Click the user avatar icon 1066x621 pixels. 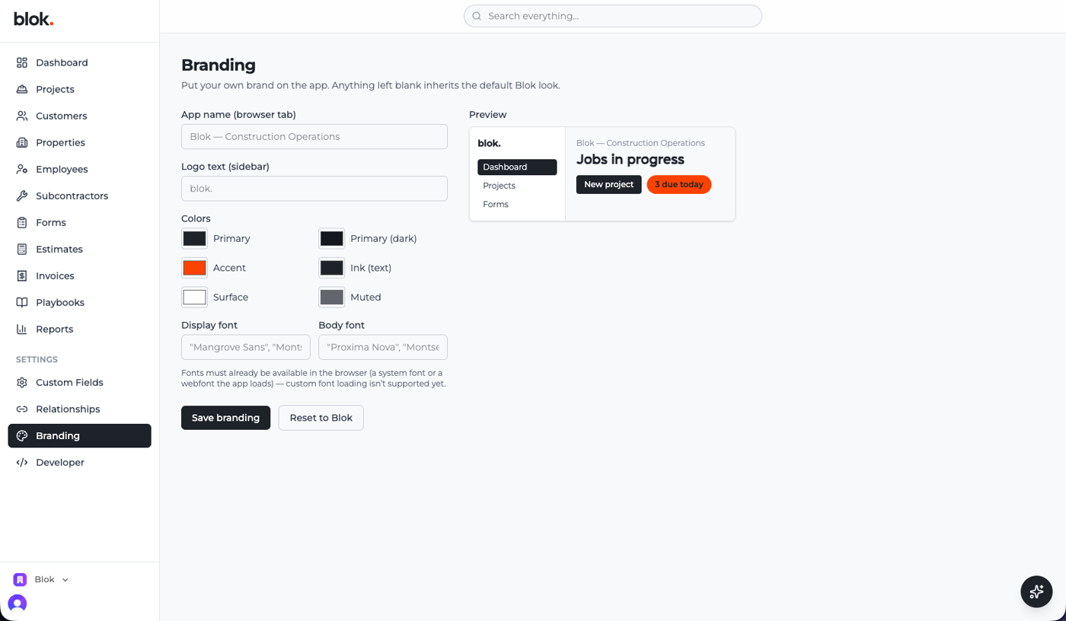pos(18,603)
